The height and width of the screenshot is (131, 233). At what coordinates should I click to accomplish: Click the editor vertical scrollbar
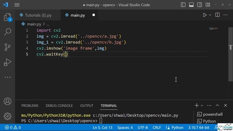[x=230, y=54]
